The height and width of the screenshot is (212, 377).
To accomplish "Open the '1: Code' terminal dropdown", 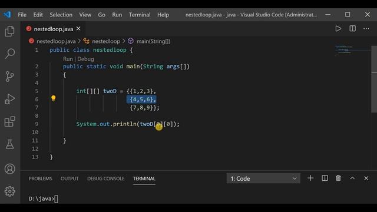I will 263,178.
